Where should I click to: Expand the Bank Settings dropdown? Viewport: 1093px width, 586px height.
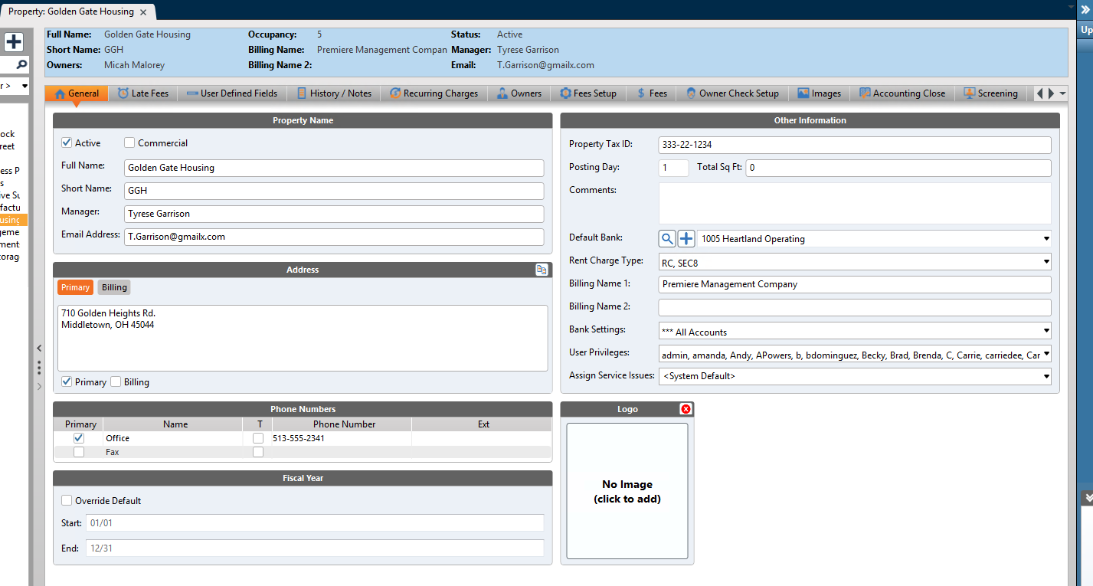click(x=1046, y=332)
